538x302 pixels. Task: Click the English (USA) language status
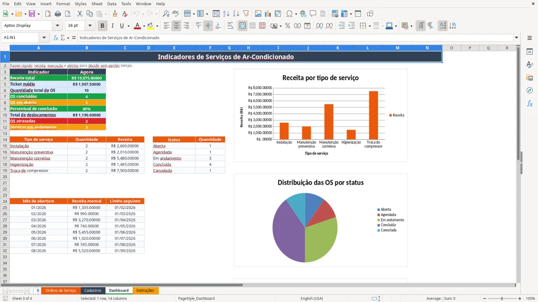(x=312, y=298)
